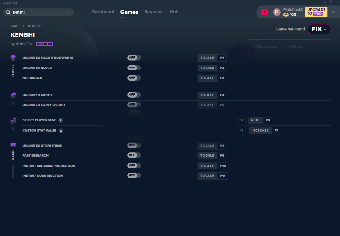
Task: Open the red notification badge
Action: point(264,12)
